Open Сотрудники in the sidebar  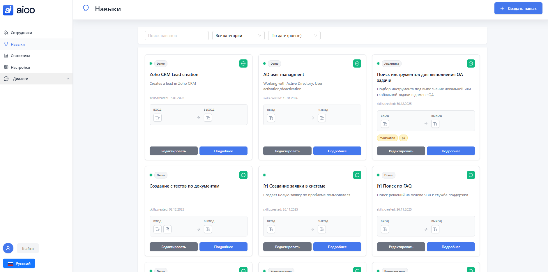click(x=36, y=33)
